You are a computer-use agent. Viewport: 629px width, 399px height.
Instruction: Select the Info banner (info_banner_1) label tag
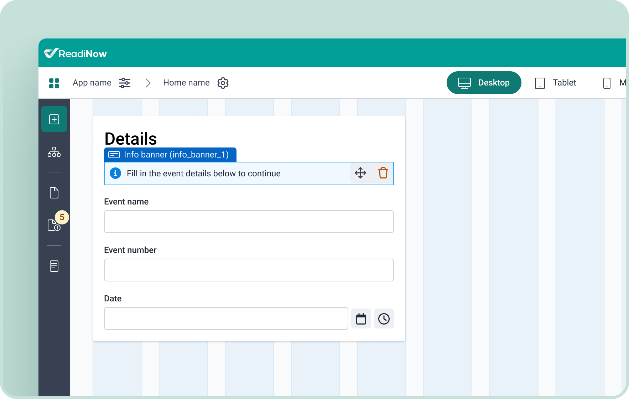point(170,155)
